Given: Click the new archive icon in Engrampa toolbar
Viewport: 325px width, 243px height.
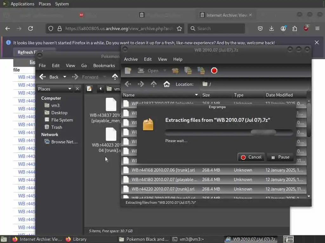Looking at the screenshot, I should click(128, 71).
